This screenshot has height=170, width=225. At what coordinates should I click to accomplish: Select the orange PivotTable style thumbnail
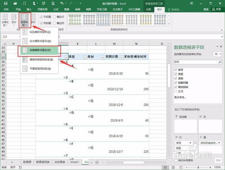coord(117,20)
